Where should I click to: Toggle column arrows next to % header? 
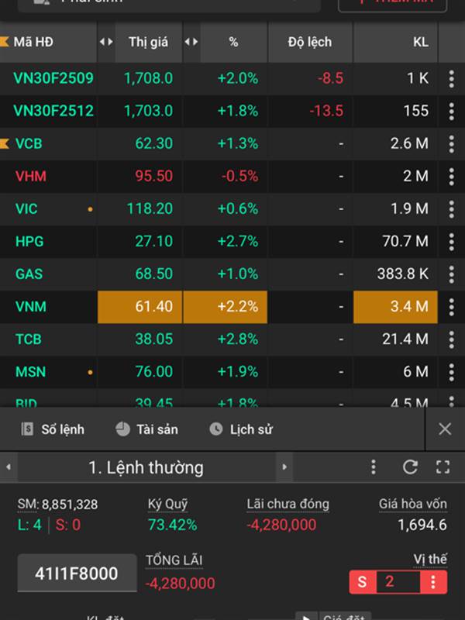tap(191, 42)
